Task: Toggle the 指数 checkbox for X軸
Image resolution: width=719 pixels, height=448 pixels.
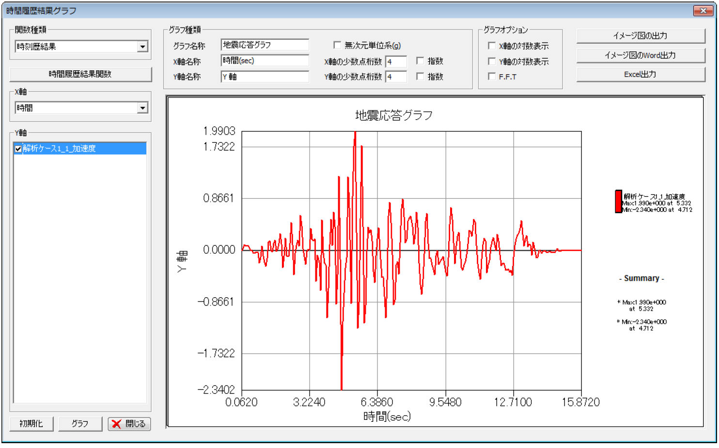Action: pyautogui.click(x=420, y=61)
